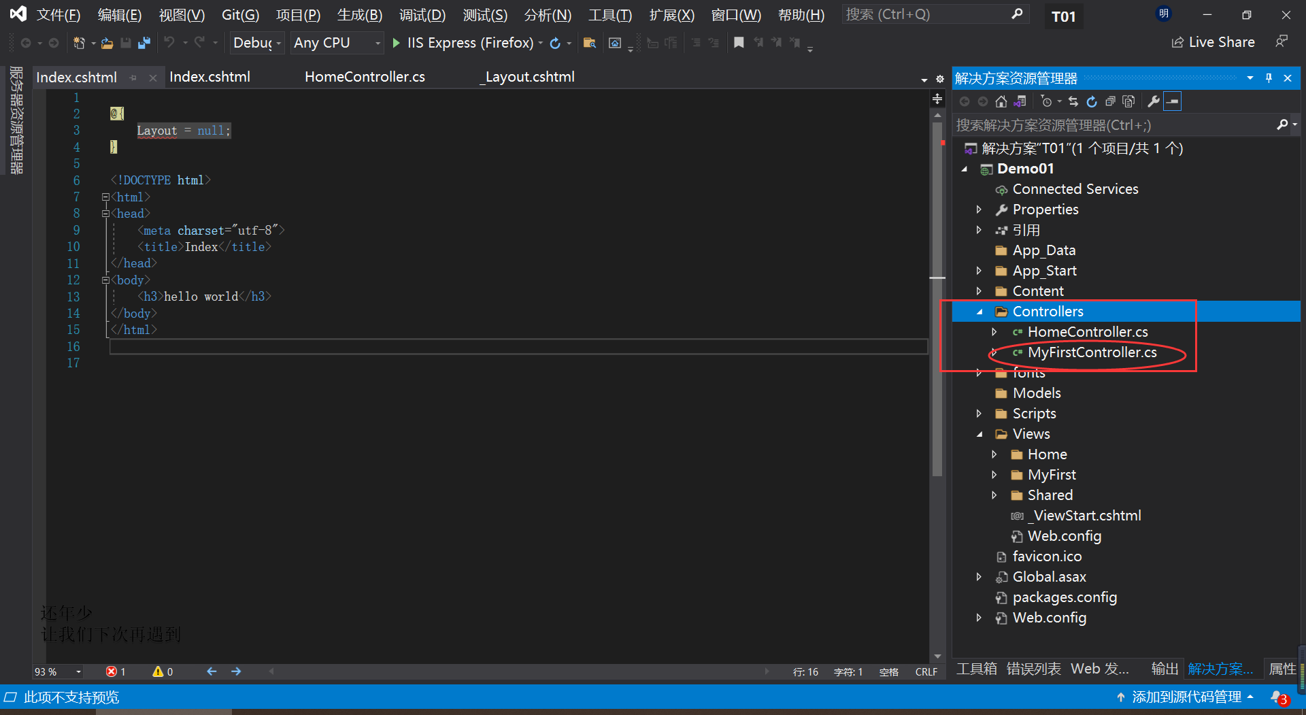
Task: Click the Collapse All icon
Action: click(1110, 101)
